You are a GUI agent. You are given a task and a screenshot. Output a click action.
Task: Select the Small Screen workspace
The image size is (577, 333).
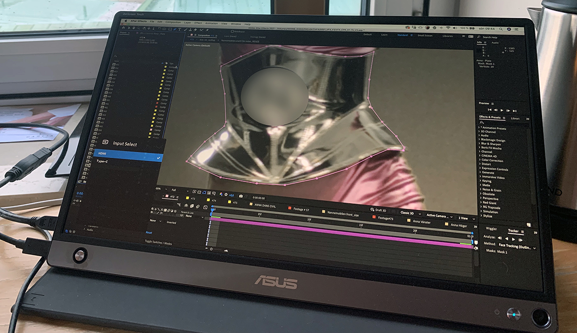click(426, 35)
